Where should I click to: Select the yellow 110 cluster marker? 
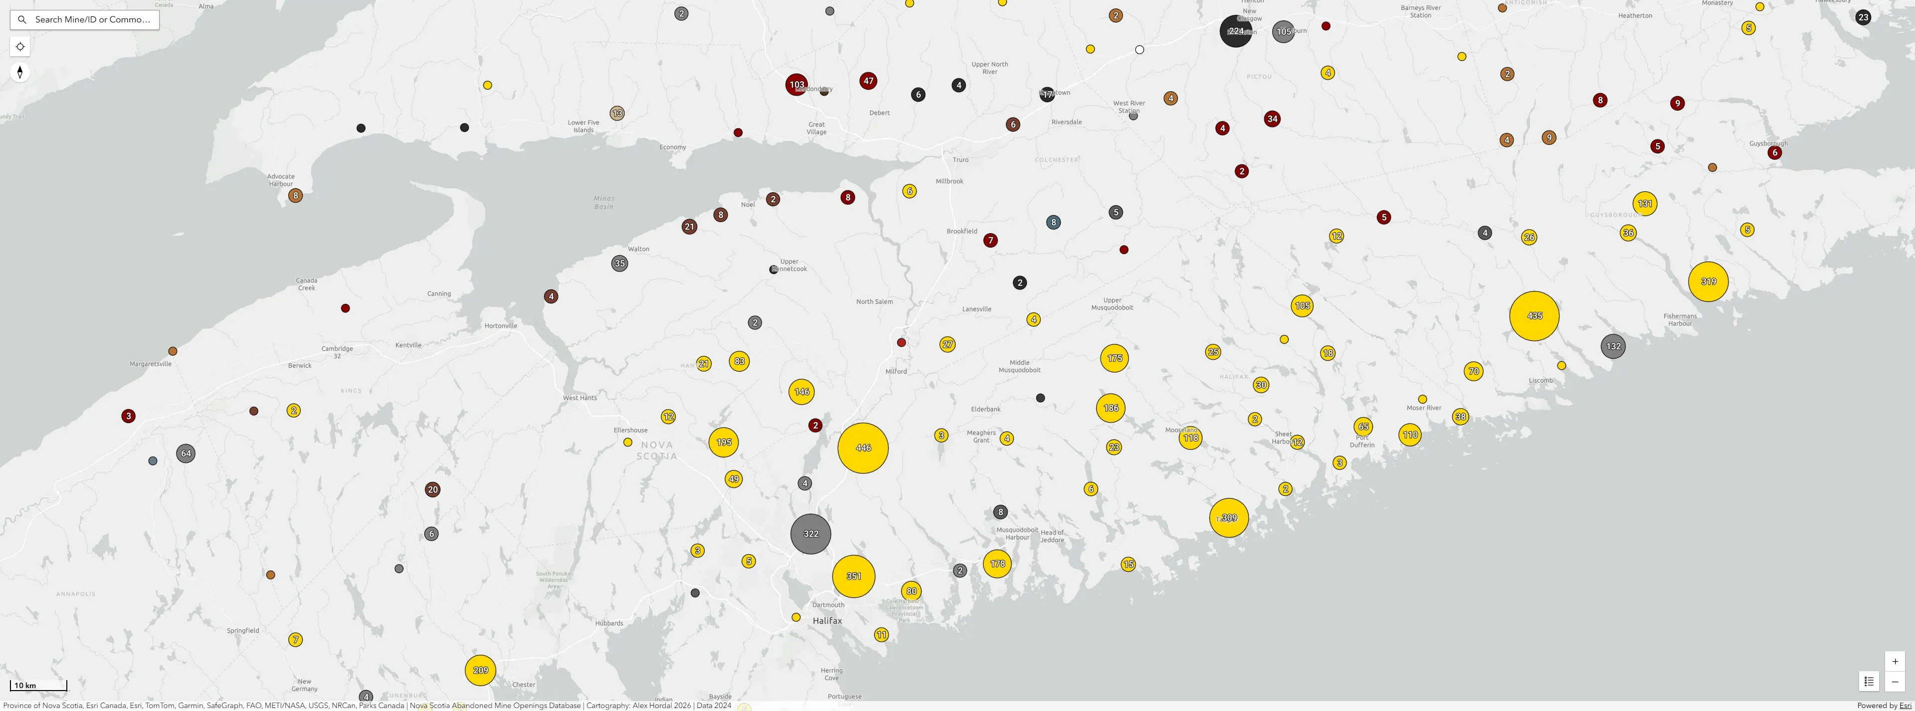coord(1410,434)
